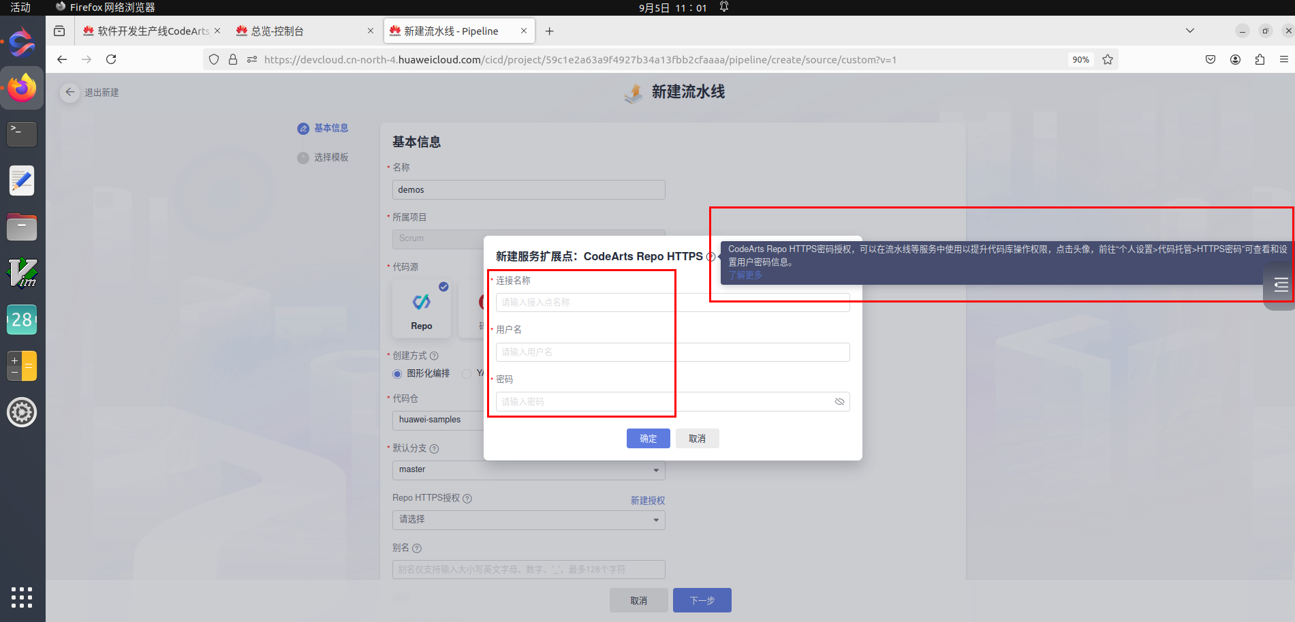Focus the 用户名 input field
The height and width of the screenshot is (622, 1295).
click(673, 352)
